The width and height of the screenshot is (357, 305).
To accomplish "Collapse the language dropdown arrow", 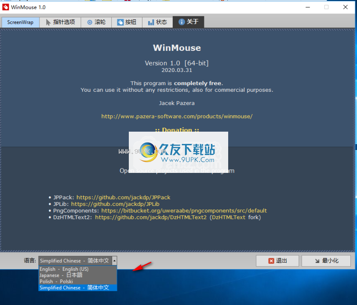I will (x=114, y=261).
